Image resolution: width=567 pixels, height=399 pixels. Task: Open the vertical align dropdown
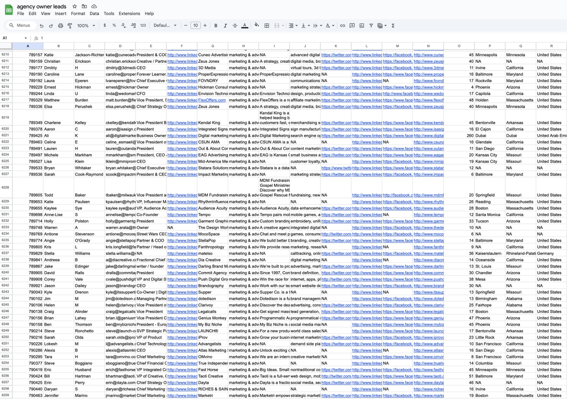[x=305, y=25]
